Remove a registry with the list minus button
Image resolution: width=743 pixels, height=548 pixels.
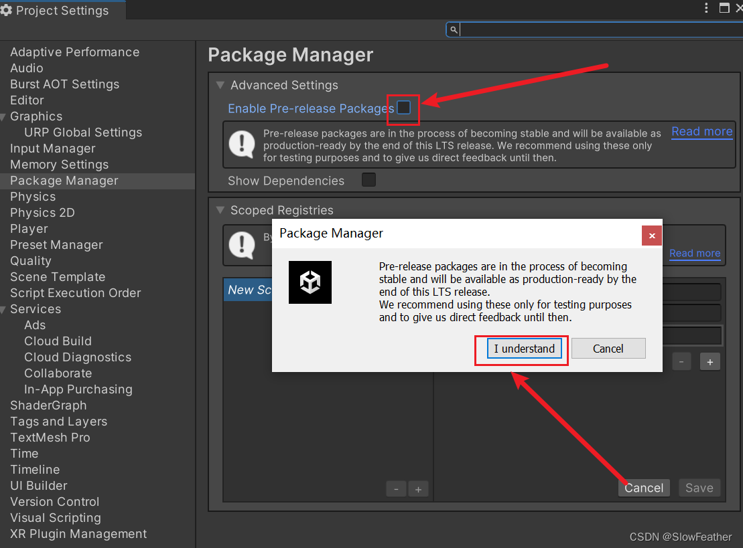click(396, 489)
